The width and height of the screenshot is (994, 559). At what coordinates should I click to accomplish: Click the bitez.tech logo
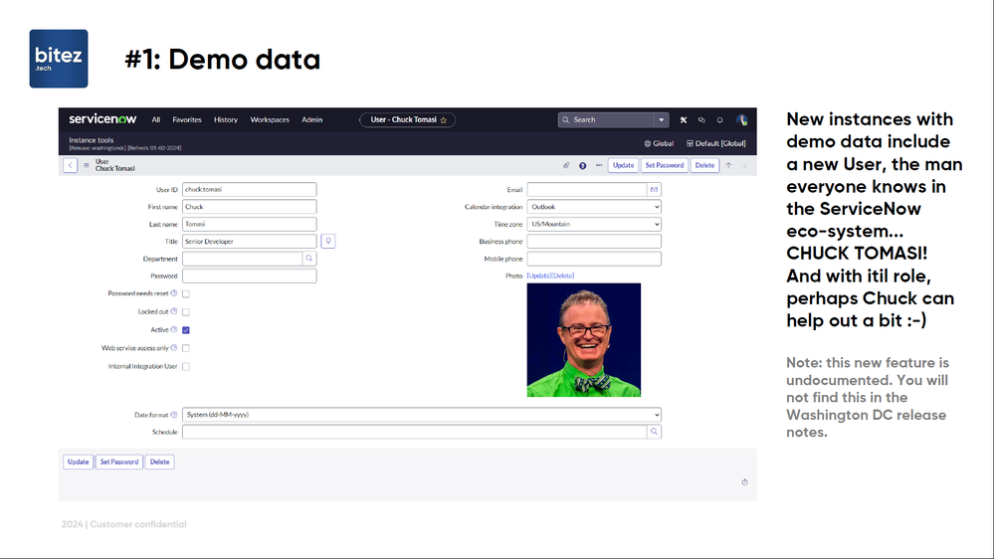(59, 59)
